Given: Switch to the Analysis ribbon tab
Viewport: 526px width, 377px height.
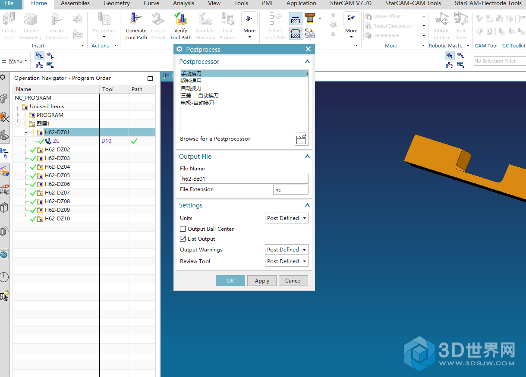Looking at the screenshot, I should pyautogui.click(x=183, y=3).
